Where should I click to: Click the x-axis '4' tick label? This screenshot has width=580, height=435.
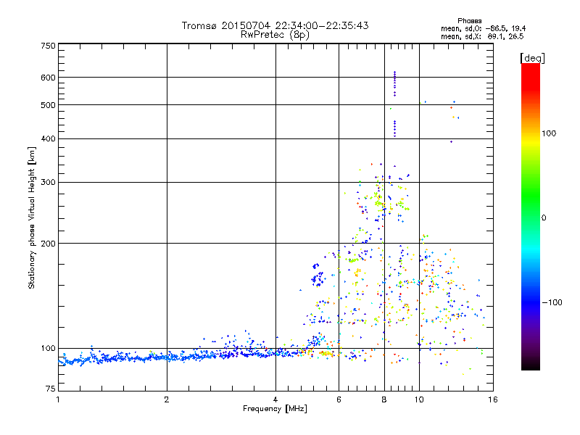[x=275, y=399]
